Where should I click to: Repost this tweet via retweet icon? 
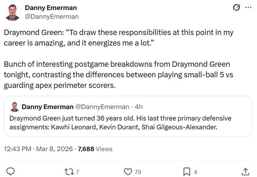69,172
